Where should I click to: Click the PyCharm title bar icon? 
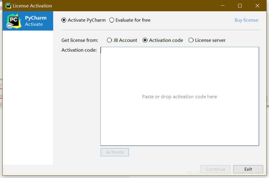(x=8, y=6)
